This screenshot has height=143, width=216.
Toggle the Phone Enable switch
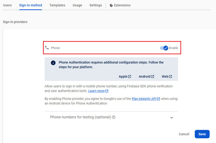point(164,48)
